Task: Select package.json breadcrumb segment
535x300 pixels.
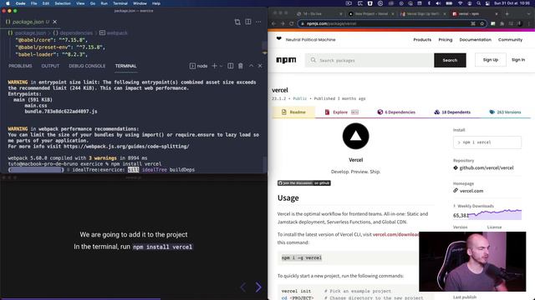Action: coord(30,33)
